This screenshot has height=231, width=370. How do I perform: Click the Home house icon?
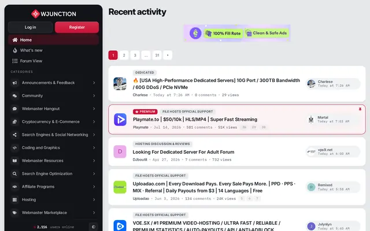[15, 40]
